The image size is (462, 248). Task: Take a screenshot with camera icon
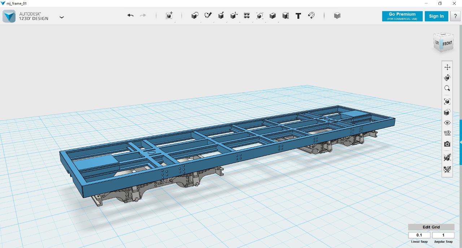click(447, 144)
